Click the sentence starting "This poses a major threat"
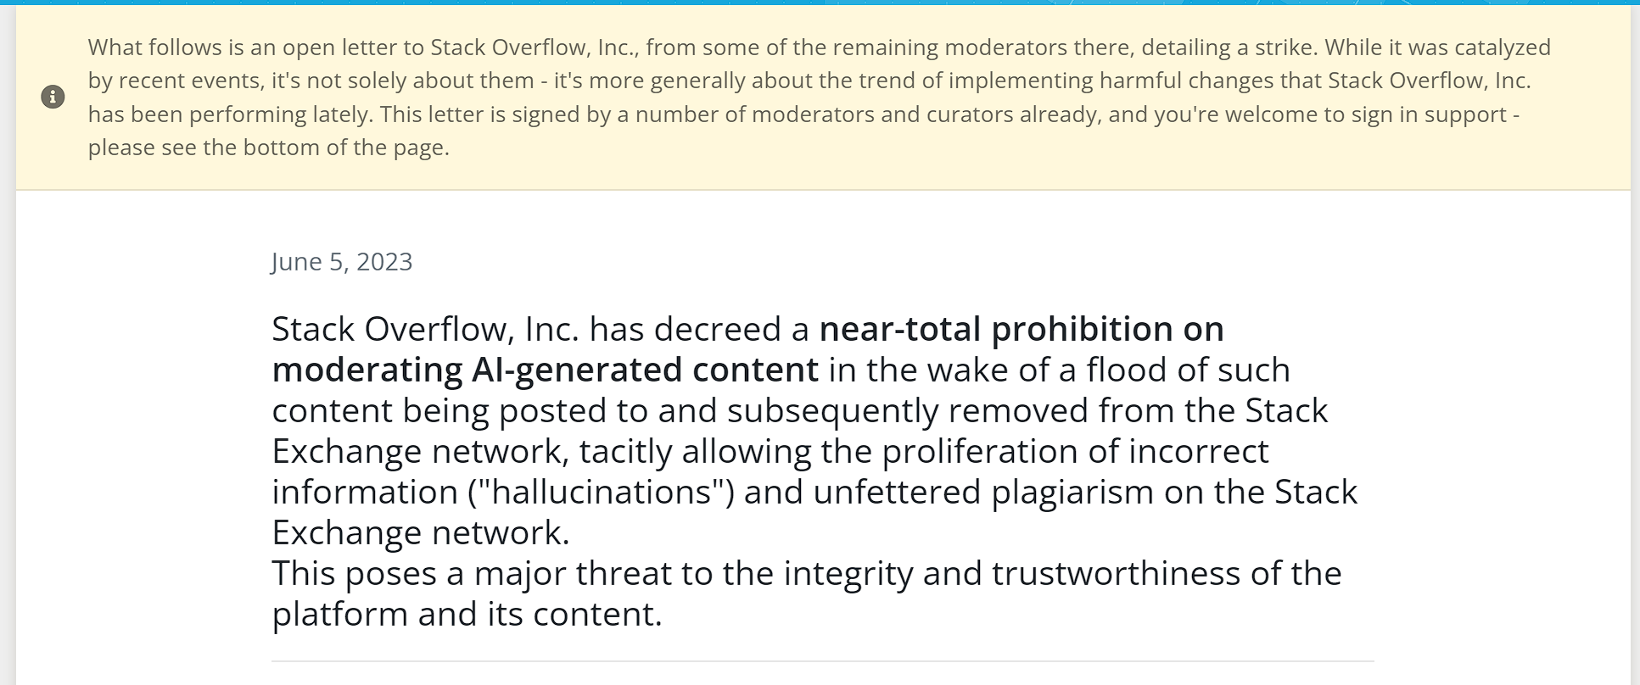 coord(806,593)
